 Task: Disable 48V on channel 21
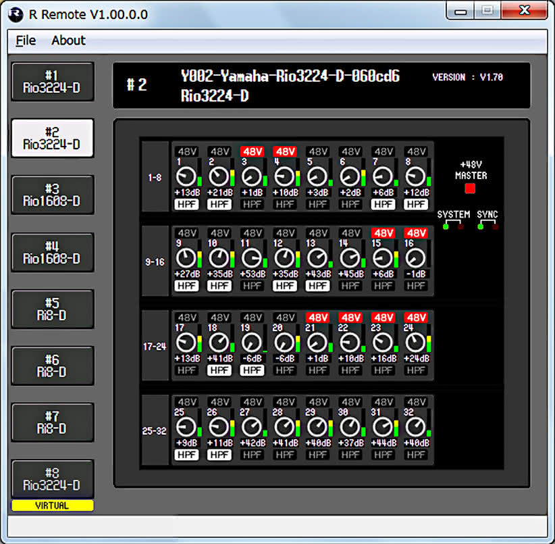[x=318, y=318]
